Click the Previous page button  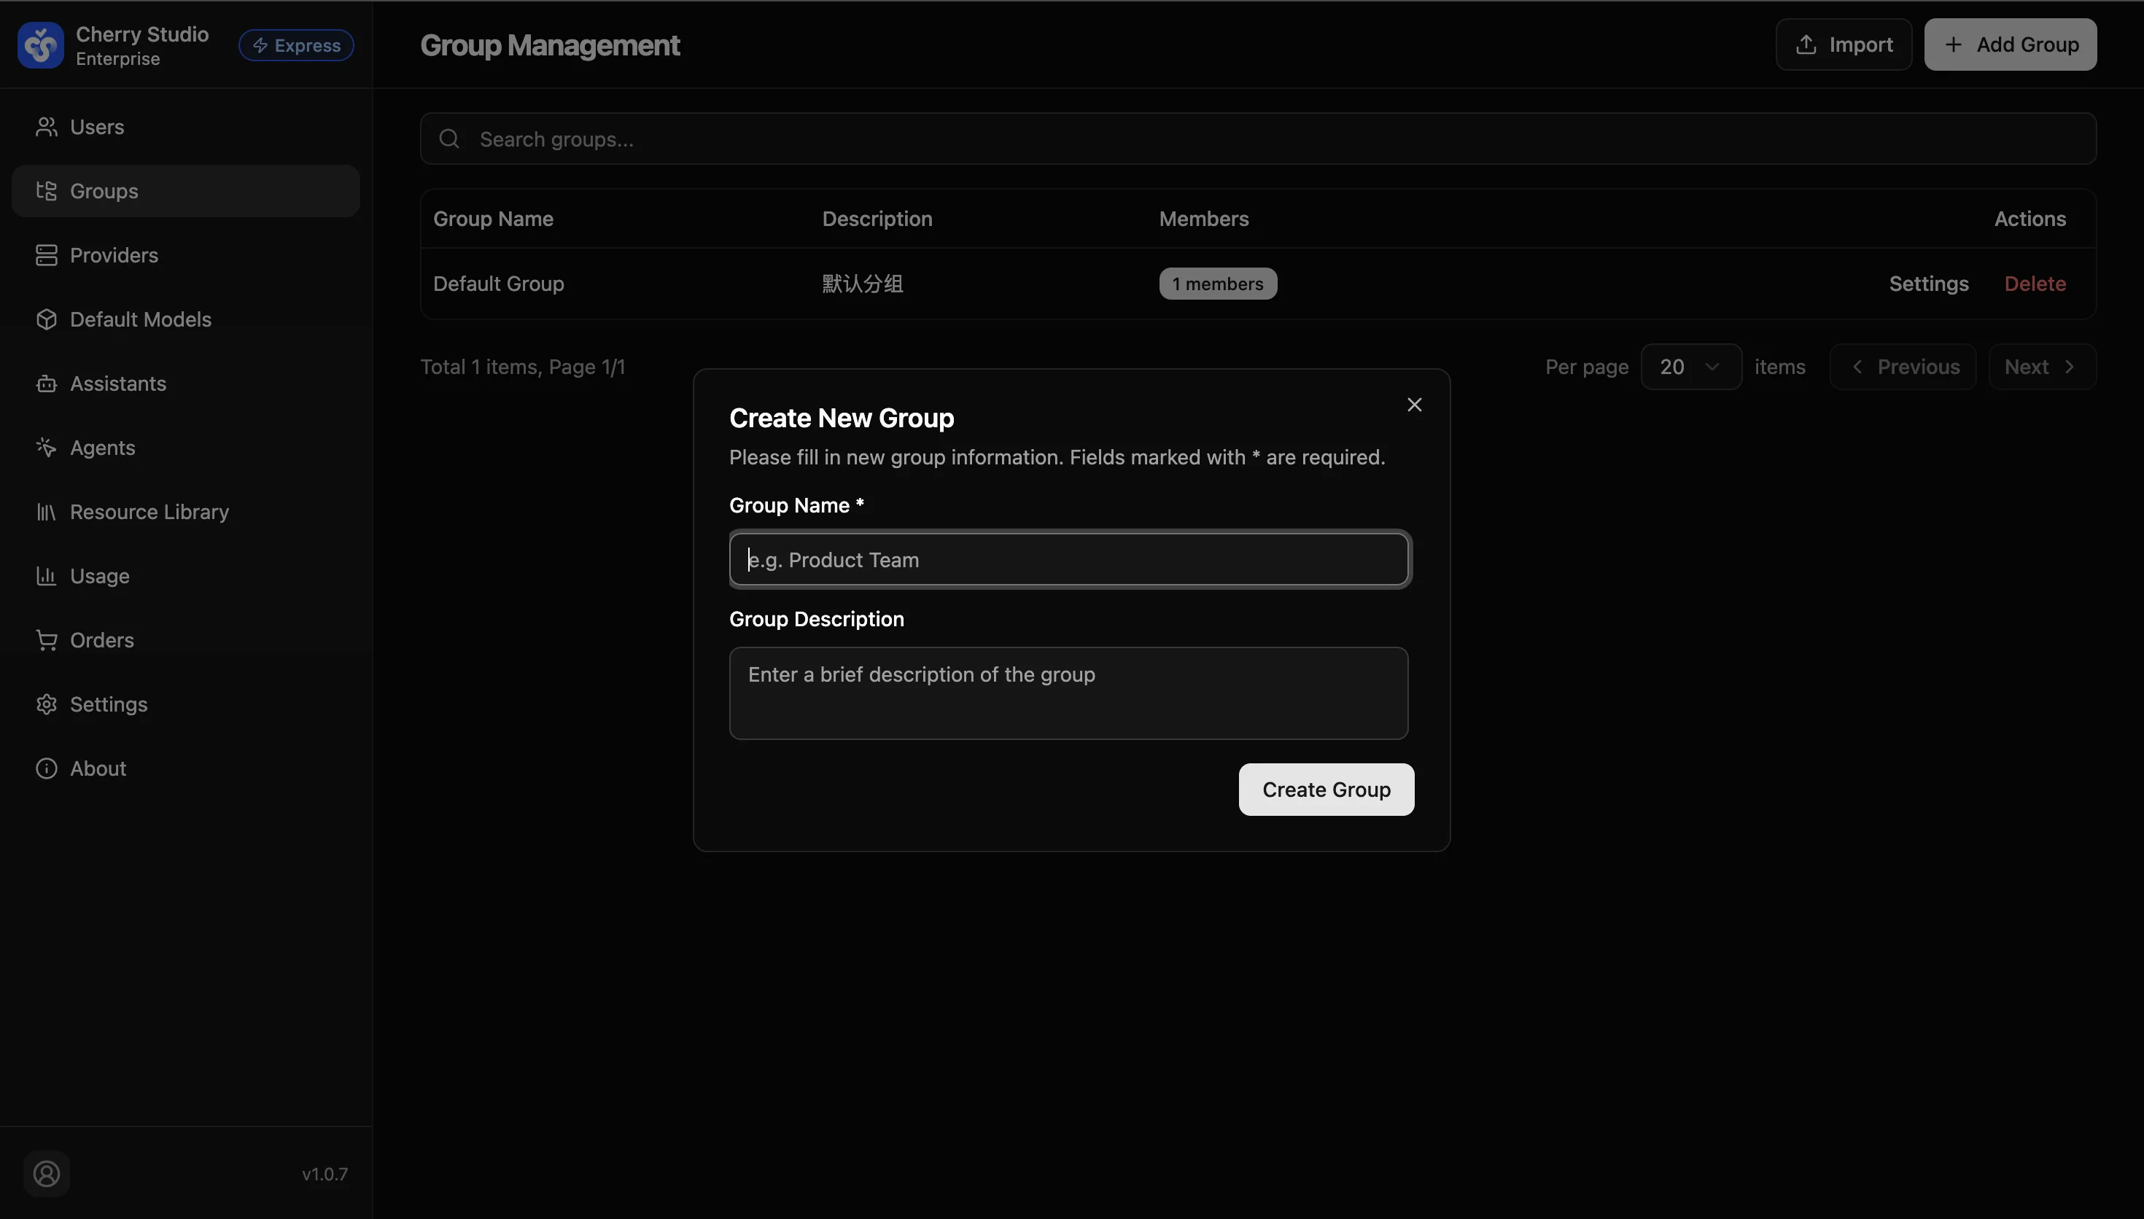pos(1902,367)
